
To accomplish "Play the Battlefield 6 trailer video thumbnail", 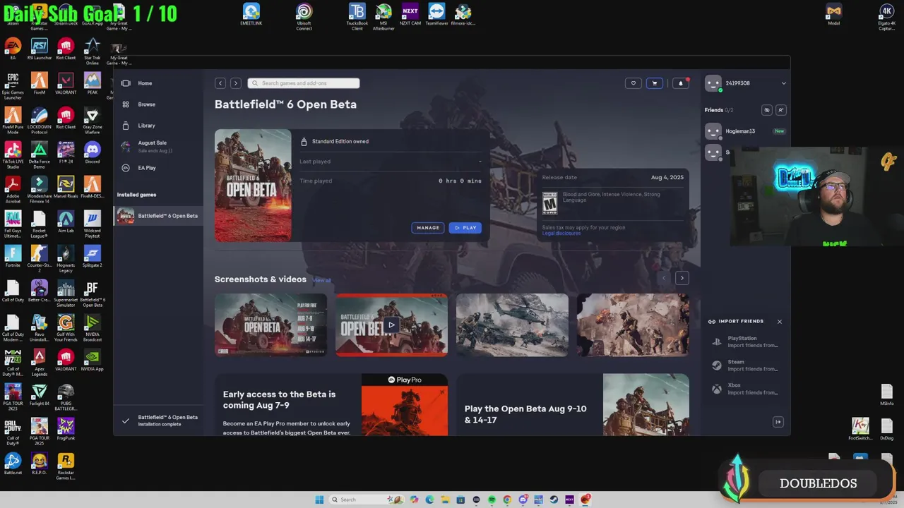I will (x=391, y=325).
